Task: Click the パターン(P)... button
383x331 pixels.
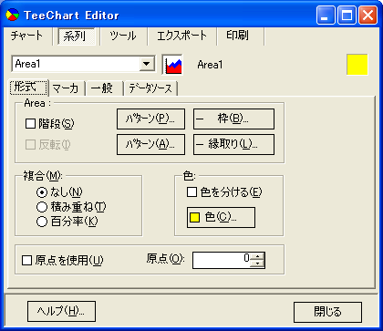Action: click(x=150, y=119)
